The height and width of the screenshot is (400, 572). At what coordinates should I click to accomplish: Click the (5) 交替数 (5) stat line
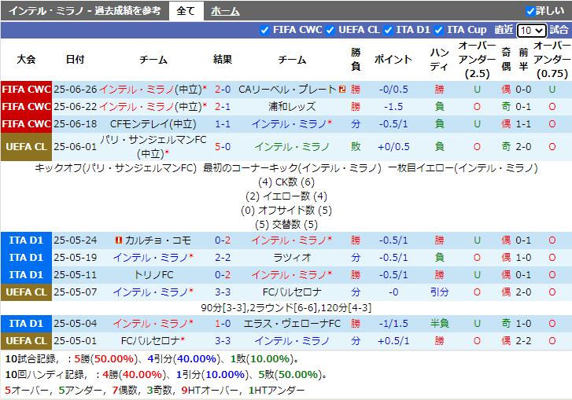coord(286,225)
